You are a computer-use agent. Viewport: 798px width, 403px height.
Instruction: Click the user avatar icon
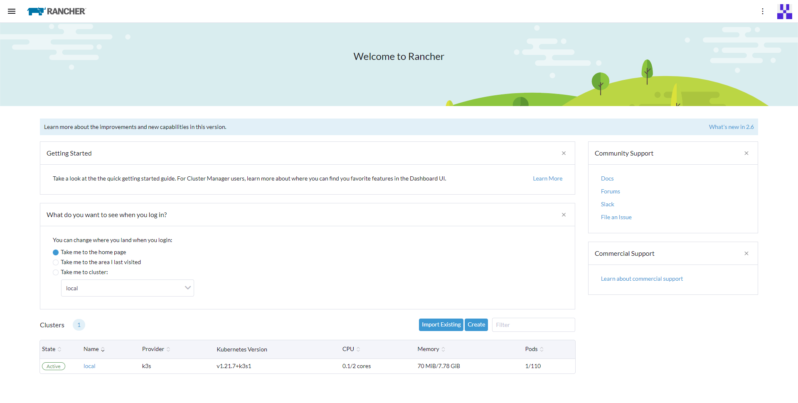tap(785, 11)
